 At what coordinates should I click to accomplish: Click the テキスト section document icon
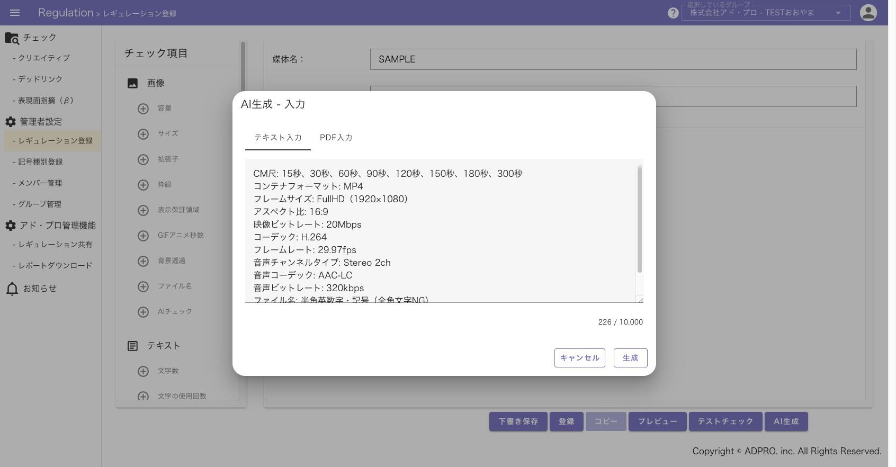(133, 346)
